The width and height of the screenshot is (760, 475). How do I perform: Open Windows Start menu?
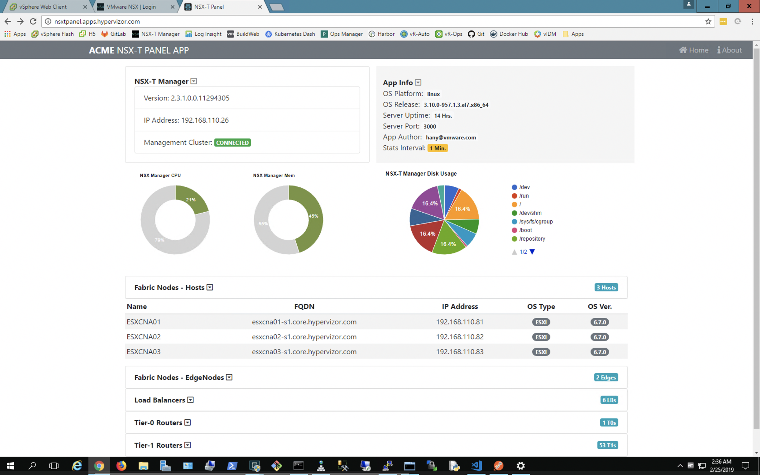(10, 466)
